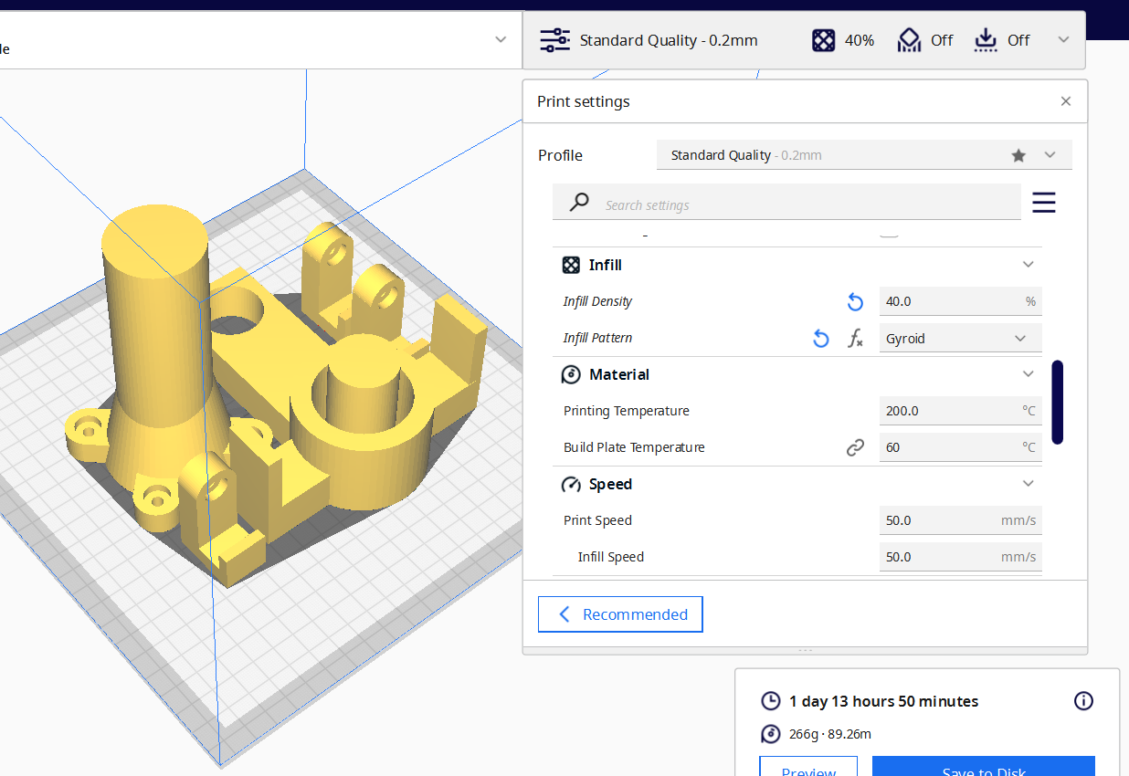Click the 1 day 13 hours 50 minutes estimate
The image size is (1129, 776).
(883, 701)
